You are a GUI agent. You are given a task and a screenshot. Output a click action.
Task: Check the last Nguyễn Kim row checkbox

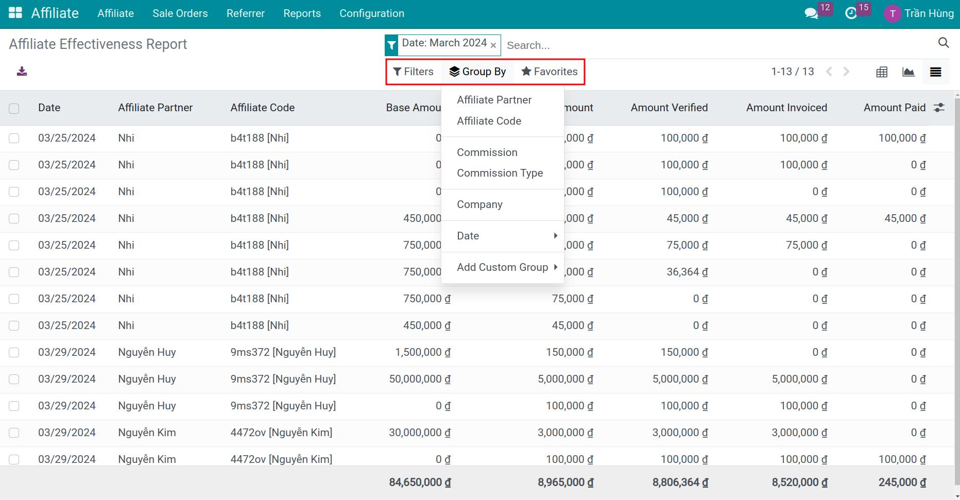pos(14,459)
